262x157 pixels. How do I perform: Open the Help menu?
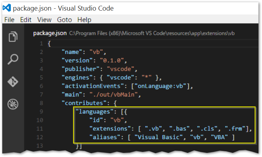coord(84,20)
